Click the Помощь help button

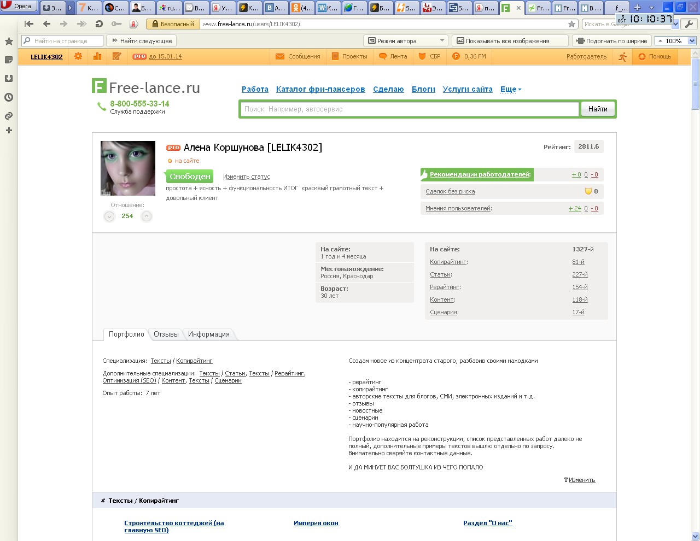click(x=655, y=56)
